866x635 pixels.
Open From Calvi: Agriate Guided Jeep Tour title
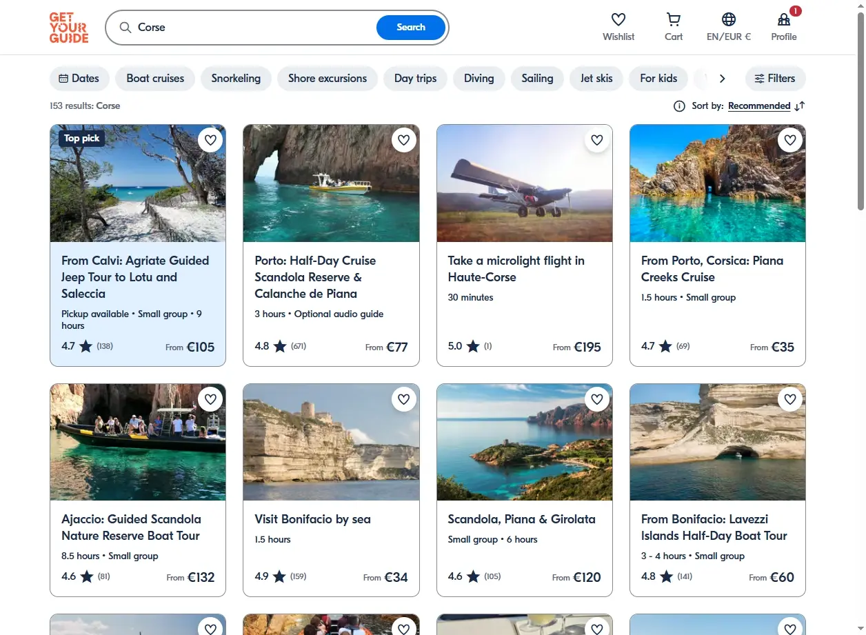135,277
